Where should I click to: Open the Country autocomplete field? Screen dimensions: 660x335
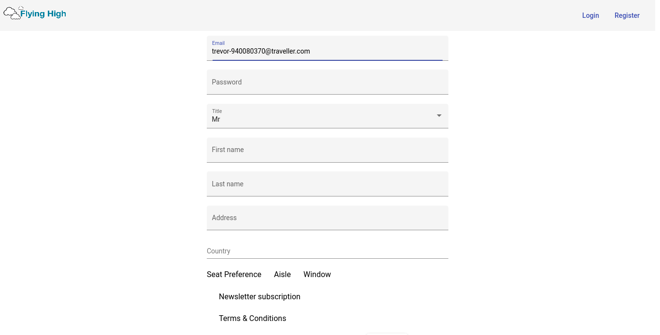[x=327, y=251]
